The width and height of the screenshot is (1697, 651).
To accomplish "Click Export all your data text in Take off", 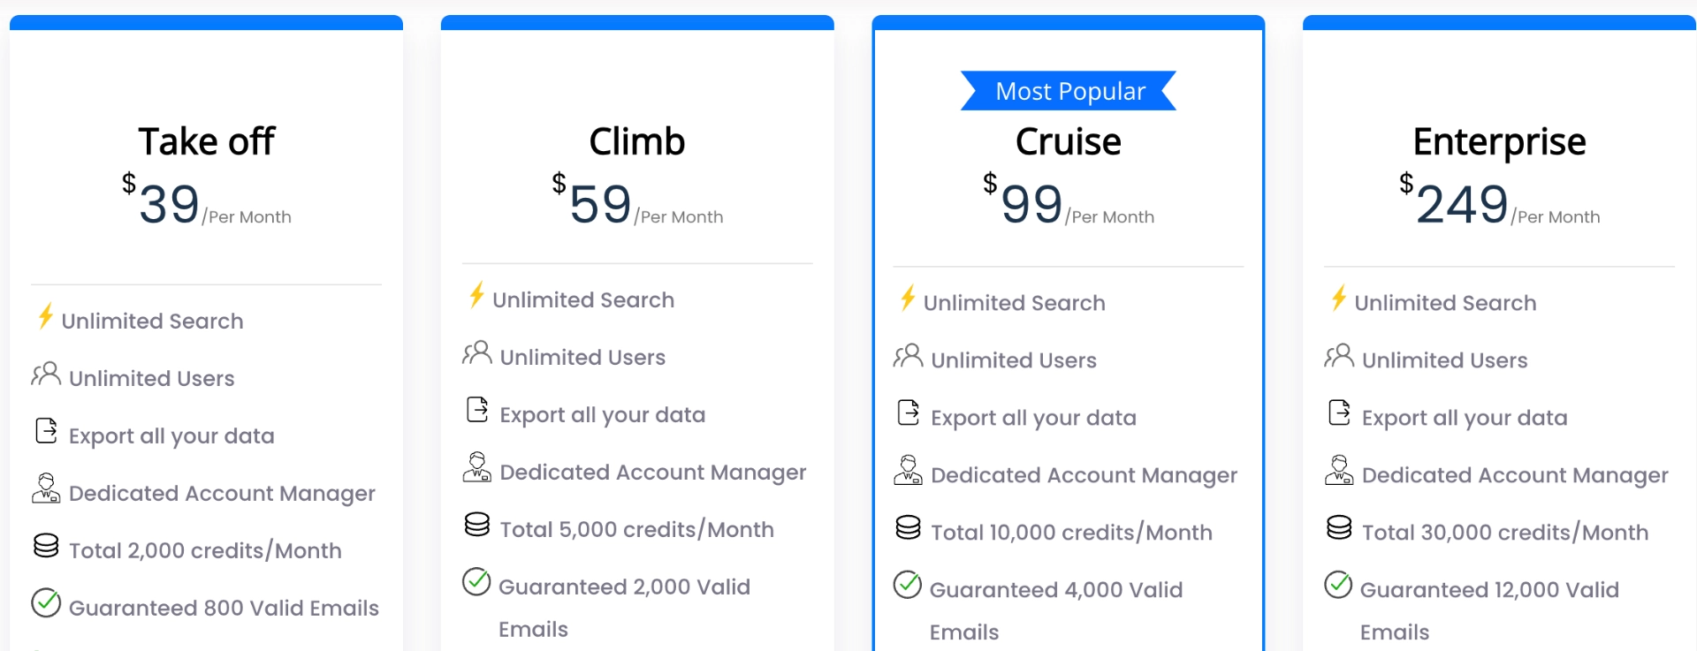I will point(171,435).
